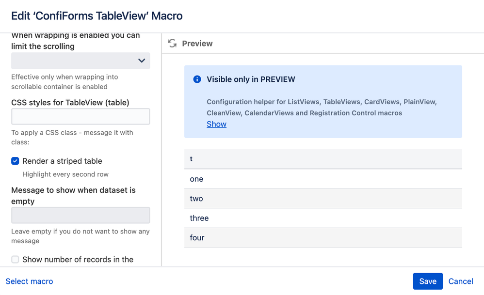Open the Select macro link
Screen dimensions: 484x295
click(x=30, y=281)
